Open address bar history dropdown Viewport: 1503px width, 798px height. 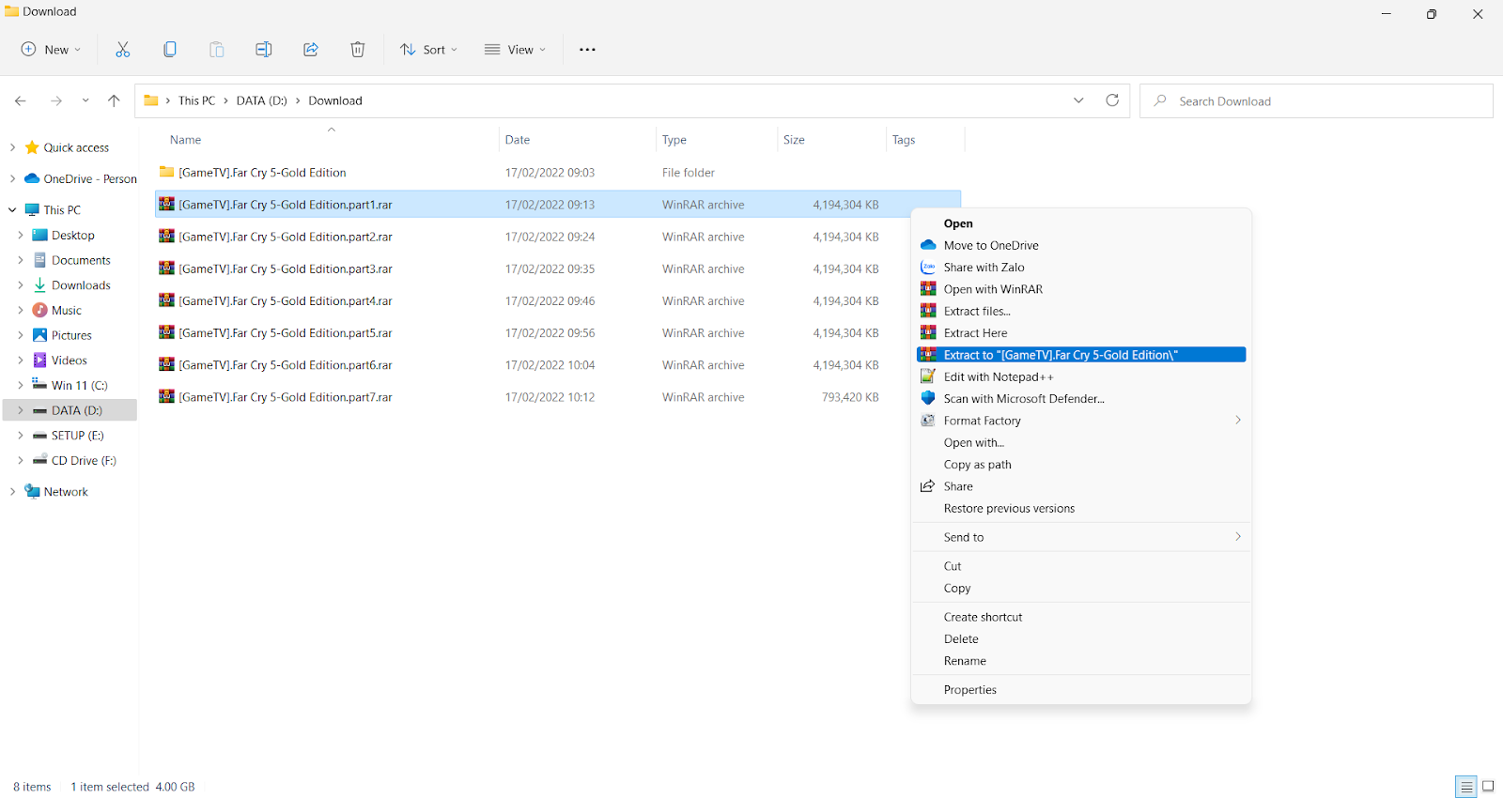click(x=1078, y=100)
